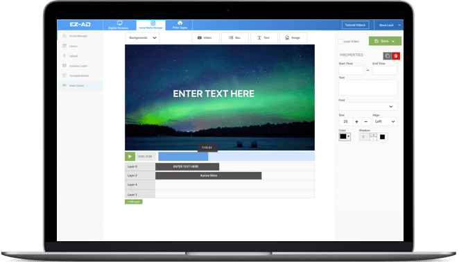Decrease text size with the minus button

[x=365, y=121]
